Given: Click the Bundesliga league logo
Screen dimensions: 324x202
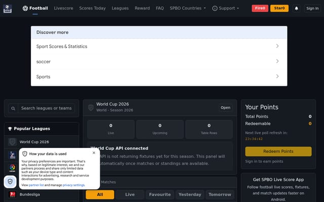Looking at the screenshot, I should [12, 194].
